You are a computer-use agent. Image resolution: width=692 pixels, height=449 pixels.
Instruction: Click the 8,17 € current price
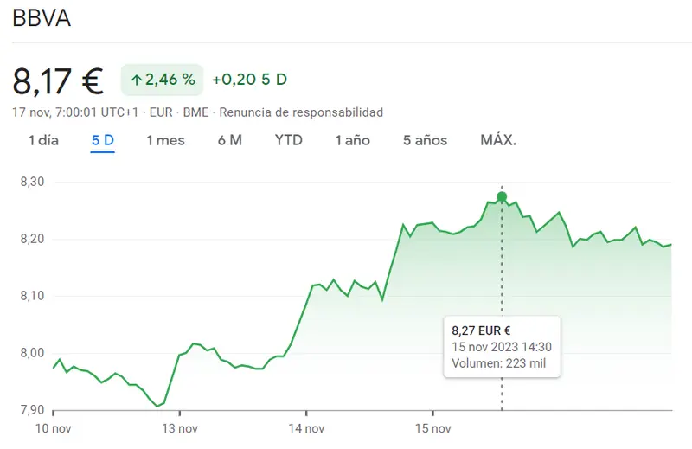click(x=58, y=81)
